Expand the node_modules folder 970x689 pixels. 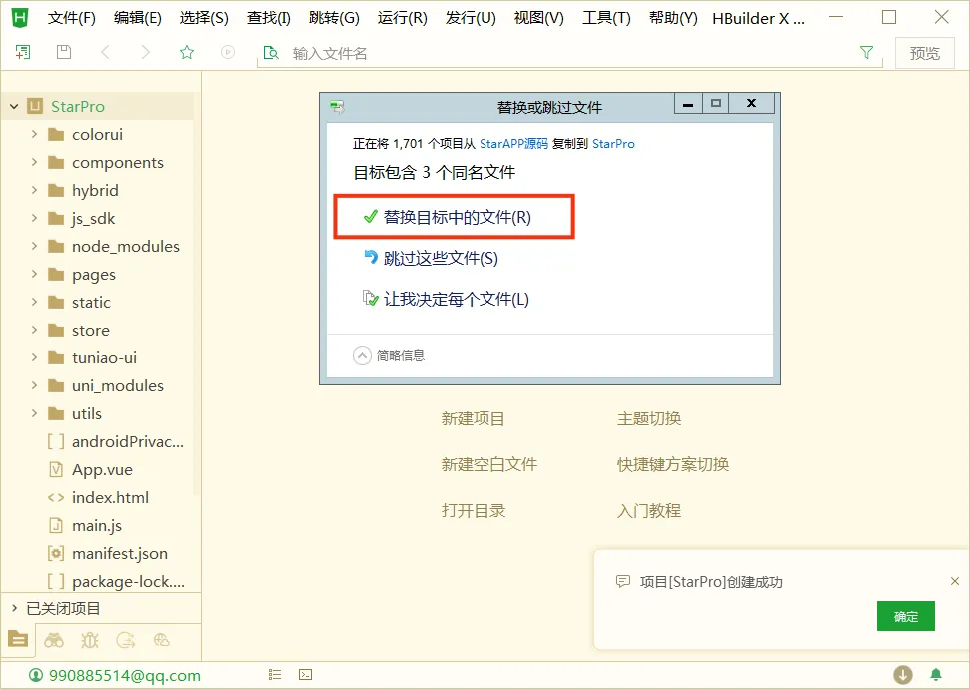[x=34, y=246]
